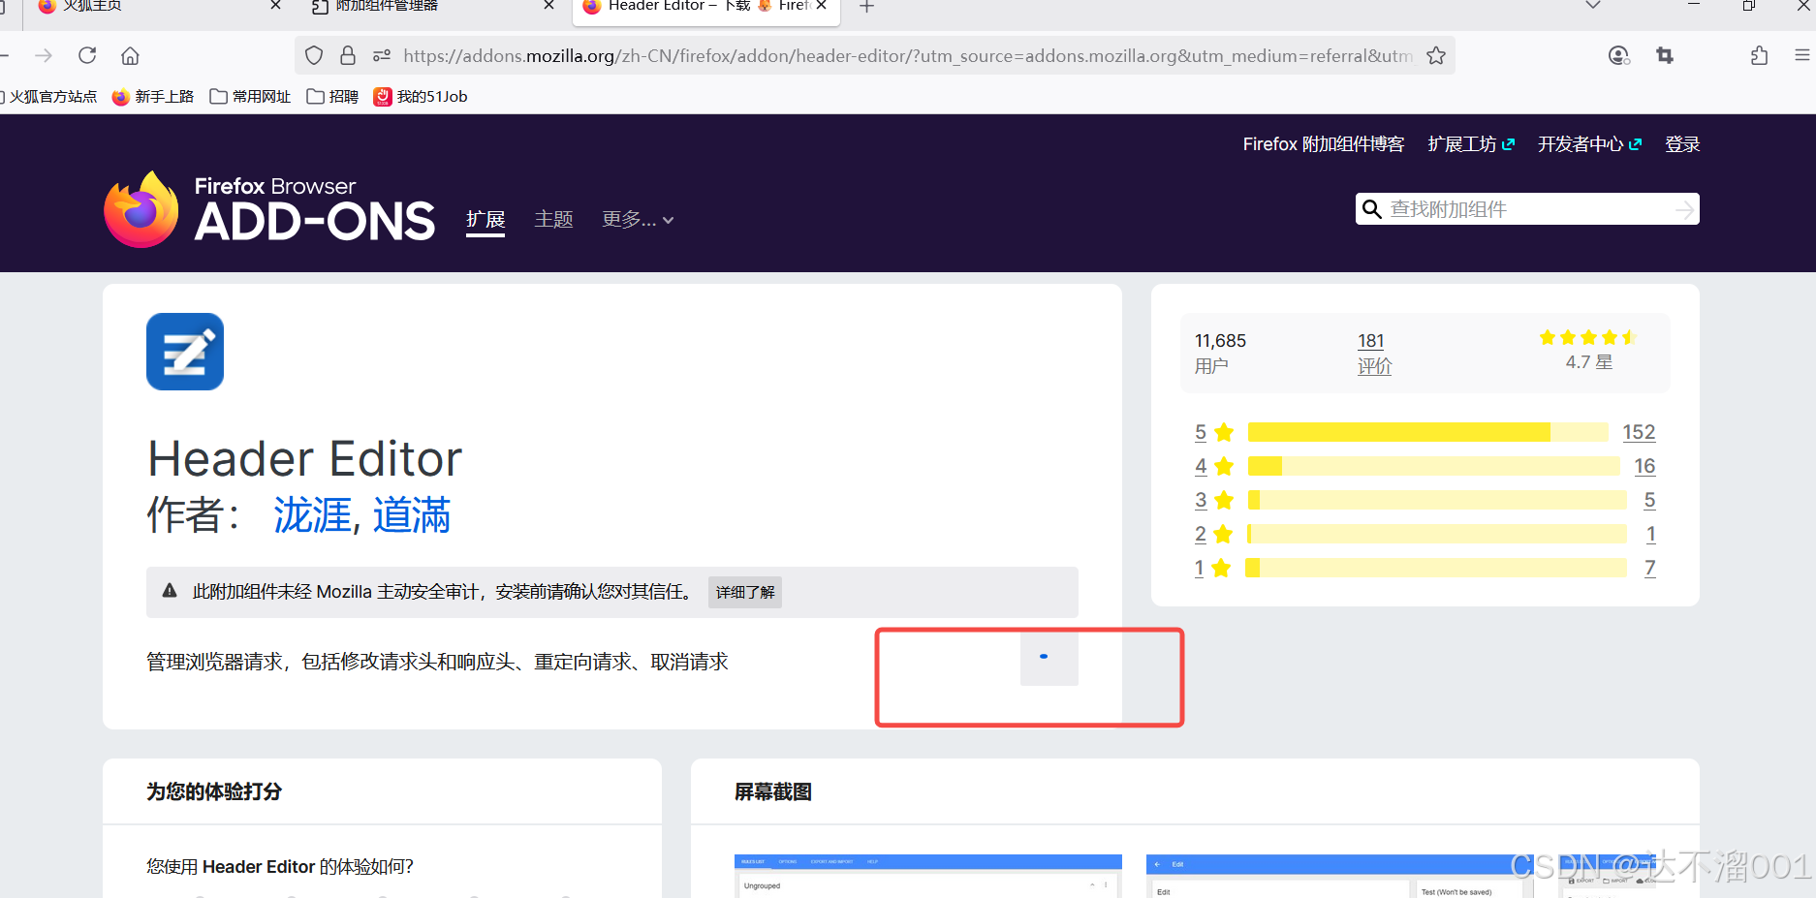Click the tracking protection shield icon

point(313,55)
